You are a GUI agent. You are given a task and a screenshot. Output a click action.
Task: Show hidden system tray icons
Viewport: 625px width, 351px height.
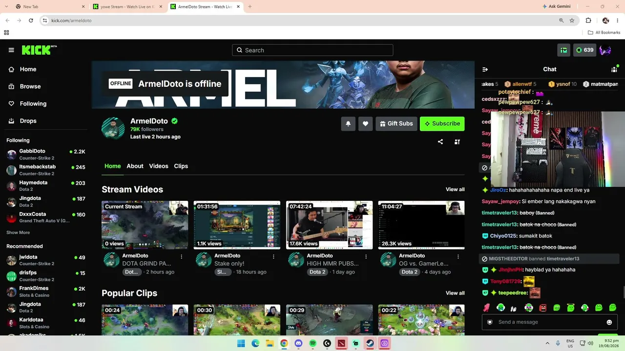pyautogui.click(x=547, y=343)
